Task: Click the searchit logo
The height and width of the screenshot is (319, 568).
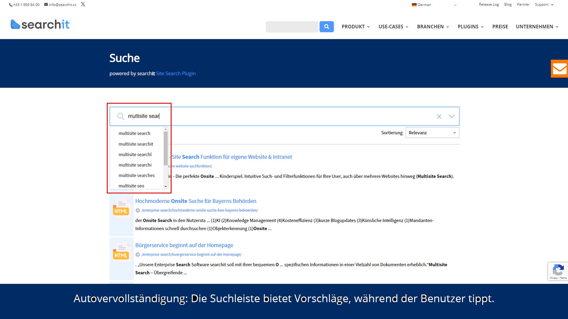Action: click(x=40, y=24)
